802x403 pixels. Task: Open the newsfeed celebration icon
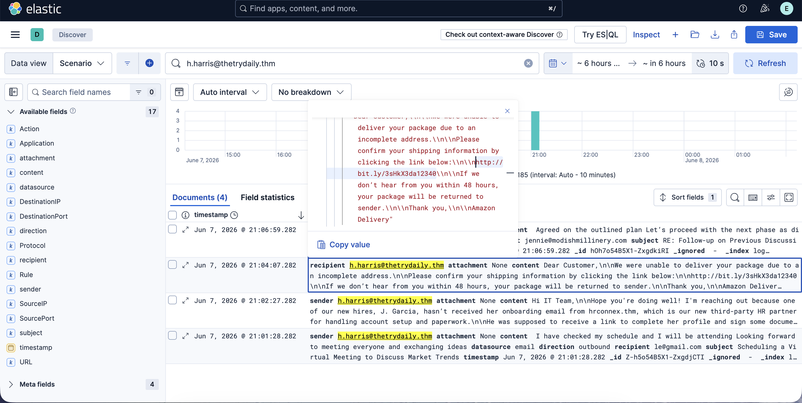point(765,9)
